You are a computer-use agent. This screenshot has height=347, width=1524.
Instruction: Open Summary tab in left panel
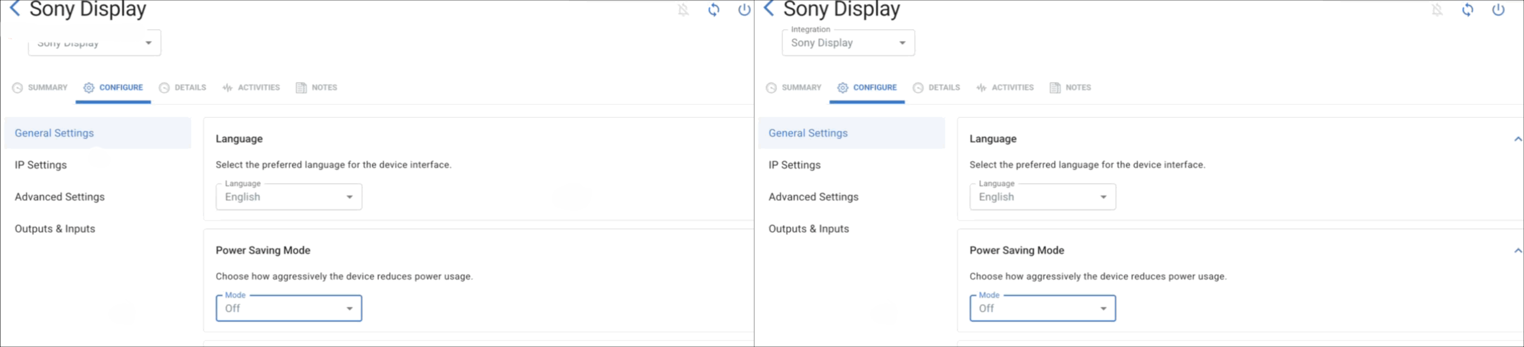(40, 87)
